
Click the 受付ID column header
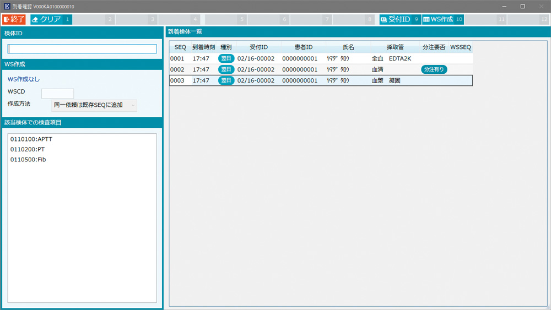tap(258, 47)
